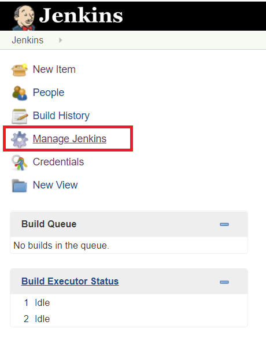Image resolution: width=266 pixels, height=362 pixels.
Task: Open the Build Executor Status link
Action: click(70, 281)
